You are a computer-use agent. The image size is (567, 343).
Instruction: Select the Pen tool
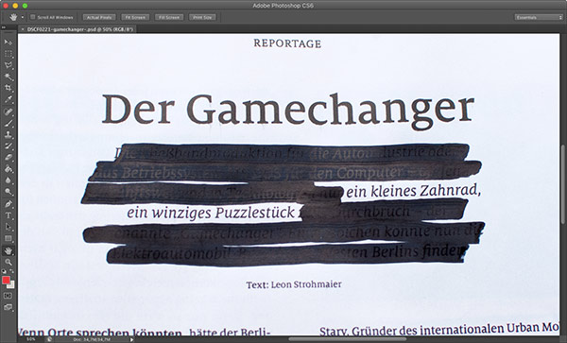point(8,204)
